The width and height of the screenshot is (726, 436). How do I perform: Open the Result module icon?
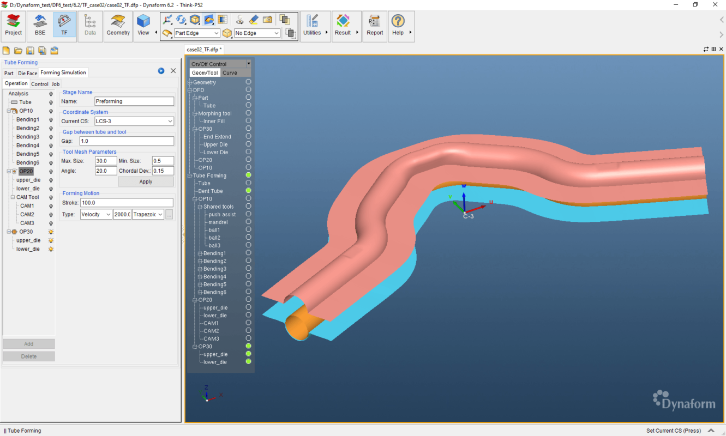coord(343,24)
